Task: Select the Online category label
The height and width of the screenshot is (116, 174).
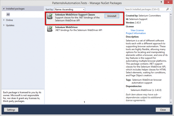Action: (x=9, y=20)
